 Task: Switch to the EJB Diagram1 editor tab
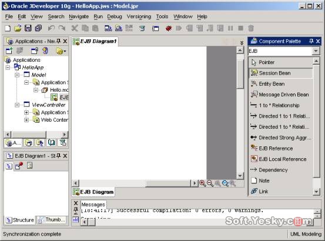95,41
